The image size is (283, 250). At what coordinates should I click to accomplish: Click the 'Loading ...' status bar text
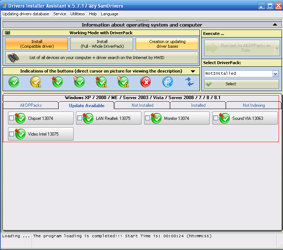[x=16, y=236]
